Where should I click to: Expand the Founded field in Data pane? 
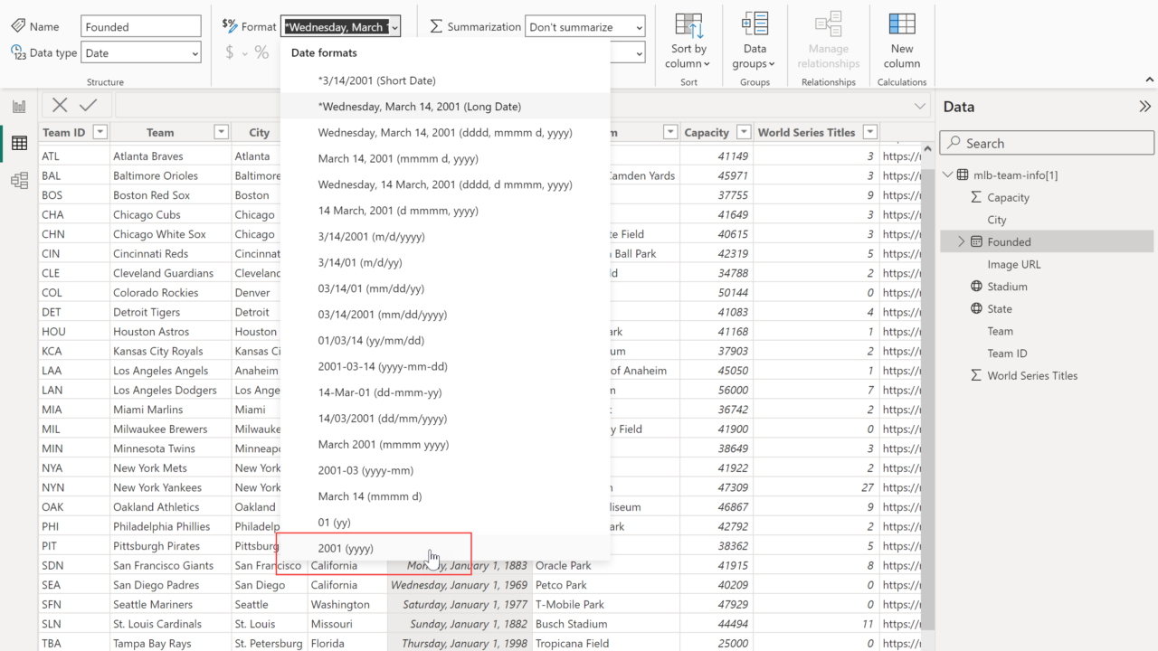[x=961, y=241]
